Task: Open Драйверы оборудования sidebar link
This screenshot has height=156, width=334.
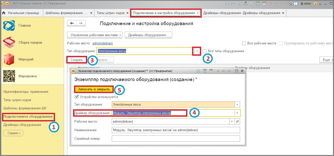Action: pyautogui.click(x=22, y=125)
